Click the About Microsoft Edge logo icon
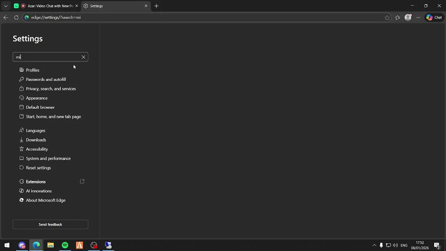This screenshot has width=446, height=251. point(22,200)
